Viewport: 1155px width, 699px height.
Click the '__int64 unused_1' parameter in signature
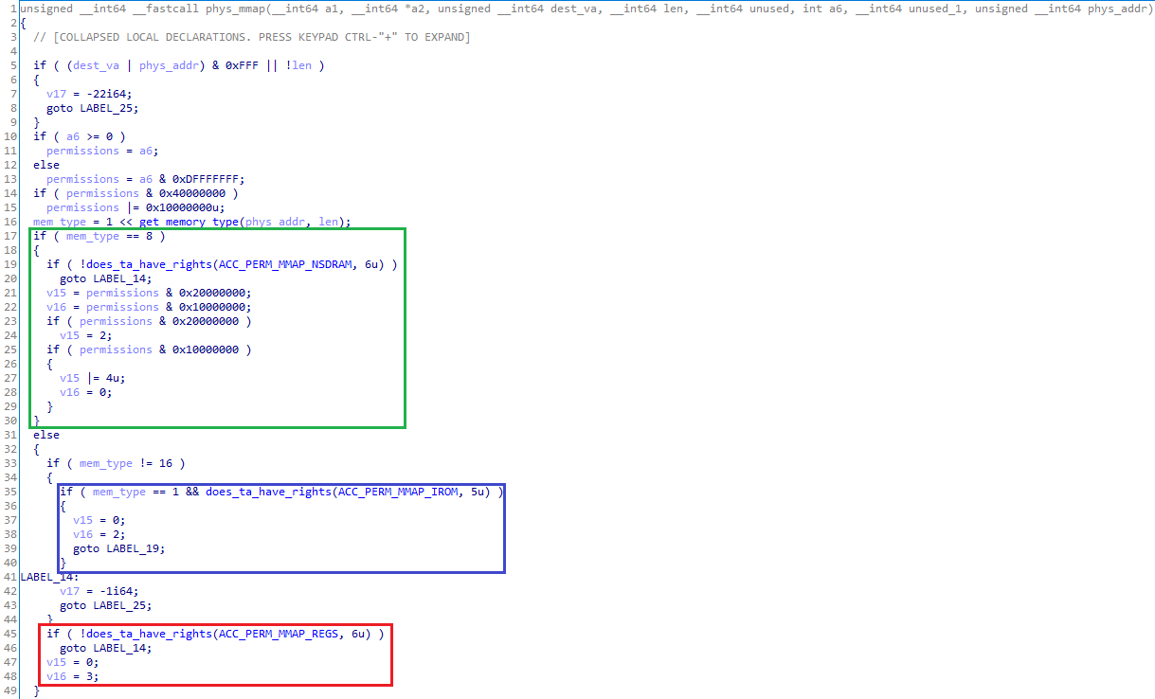coord(911,9)
